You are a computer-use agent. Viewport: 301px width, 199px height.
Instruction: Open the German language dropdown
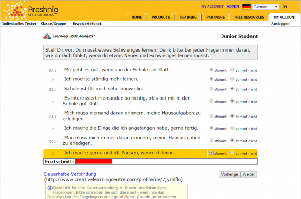click(265, 7)
